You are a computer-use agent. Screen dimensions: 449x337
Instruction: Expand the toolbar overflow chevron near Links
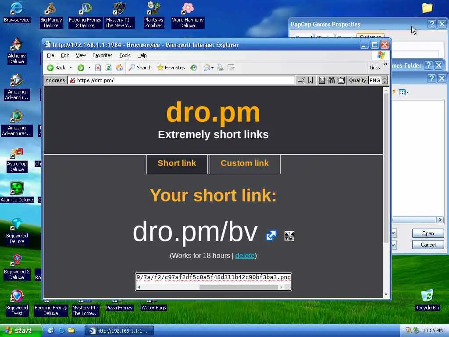click(x=386, y=64)
